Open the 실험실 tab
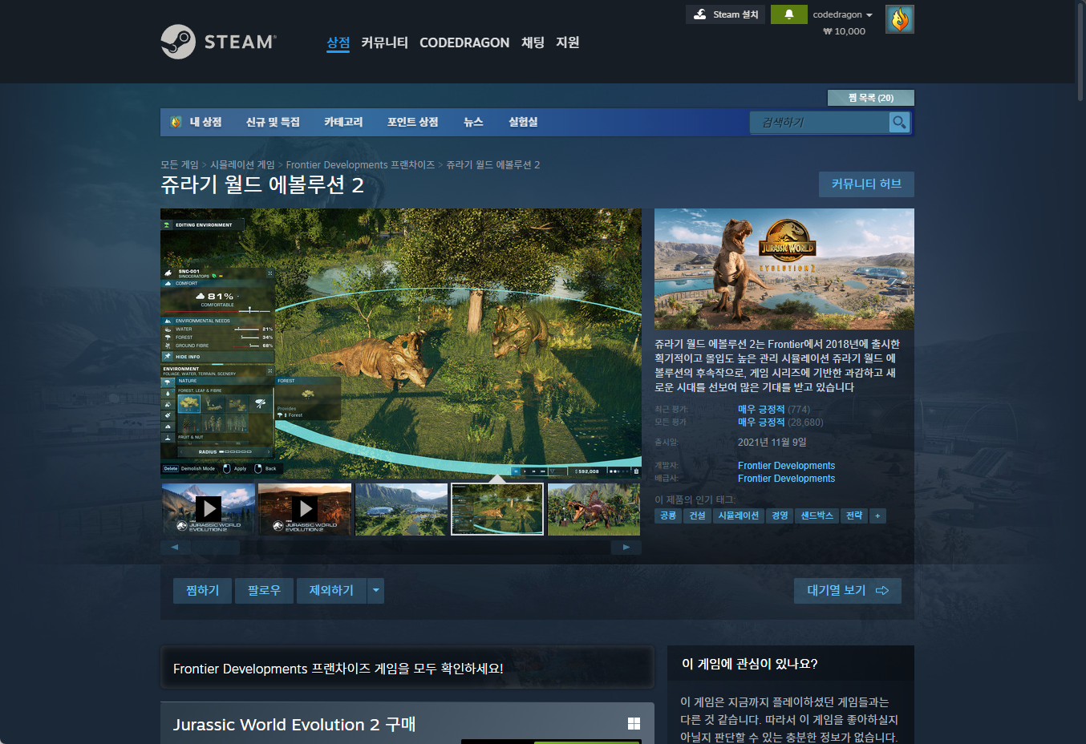1086x744 pixels. tap(523, 122)
